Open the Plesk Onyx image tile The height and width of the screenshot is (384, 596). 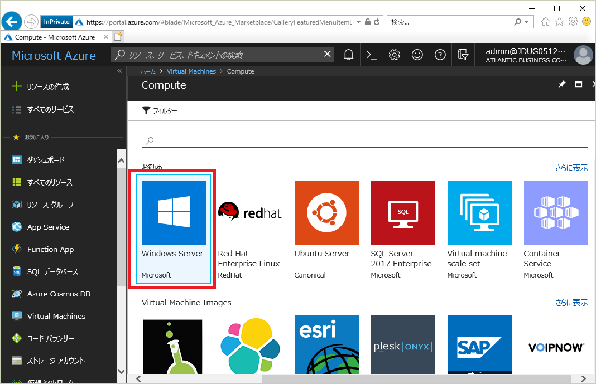coord(403,344)
